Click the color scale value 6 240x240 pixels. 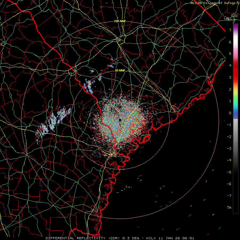coord(230,42)
